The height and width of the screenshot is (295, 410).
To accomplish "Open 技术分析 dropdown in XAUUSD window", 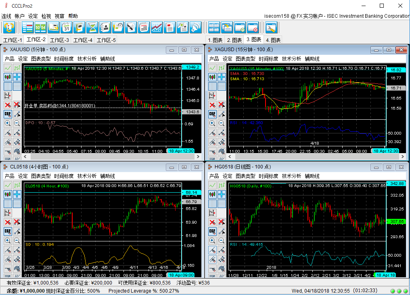I will pos(87,59).
